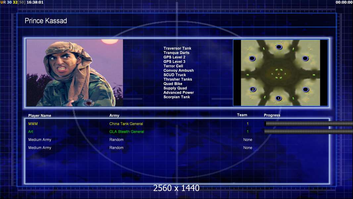353x199 pixels.
Task: Select "Terror Cell" in the list
Action: (x=173, y=66)
